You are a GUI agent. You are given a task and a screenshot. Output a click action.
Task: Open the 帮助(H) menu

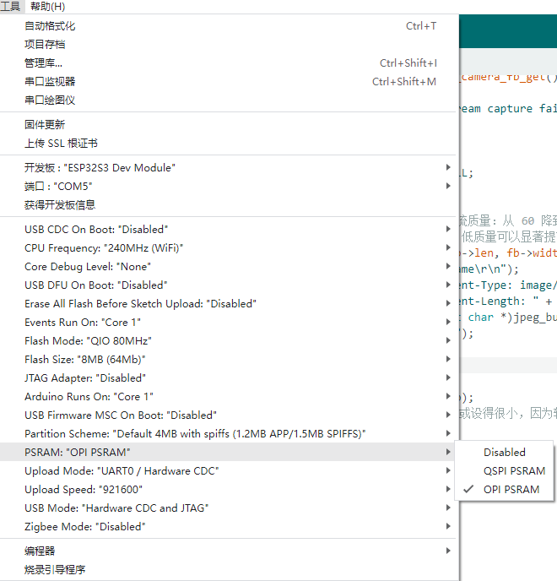[x=48, y=6]
